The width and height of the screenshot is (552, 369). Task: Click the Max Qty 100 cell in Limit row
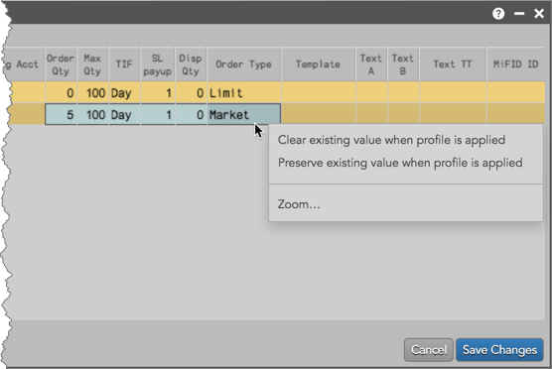click(x=92, y=93)
